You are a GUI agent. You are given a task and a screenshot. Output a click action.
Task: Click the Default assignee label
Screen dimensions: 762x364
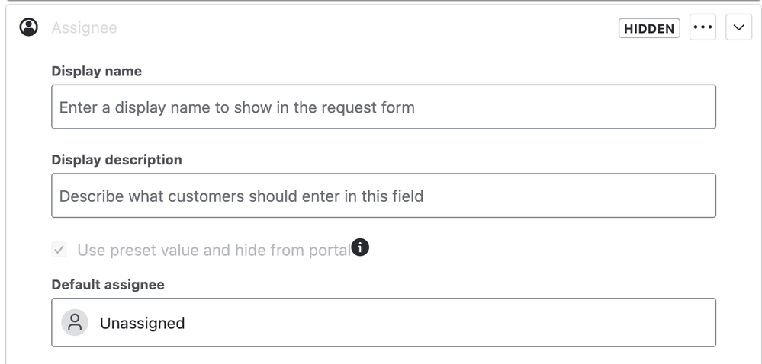108,284
